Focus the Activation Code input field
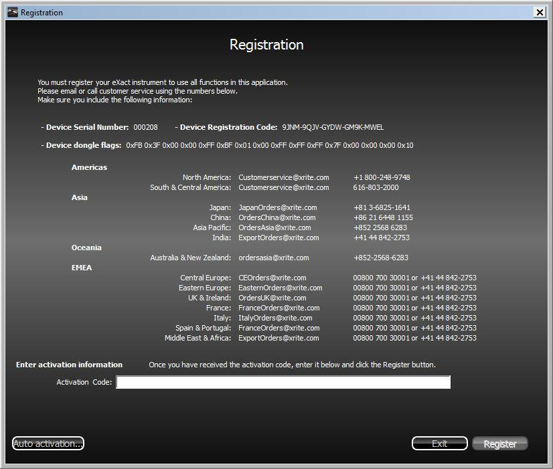 coord(283,382)
